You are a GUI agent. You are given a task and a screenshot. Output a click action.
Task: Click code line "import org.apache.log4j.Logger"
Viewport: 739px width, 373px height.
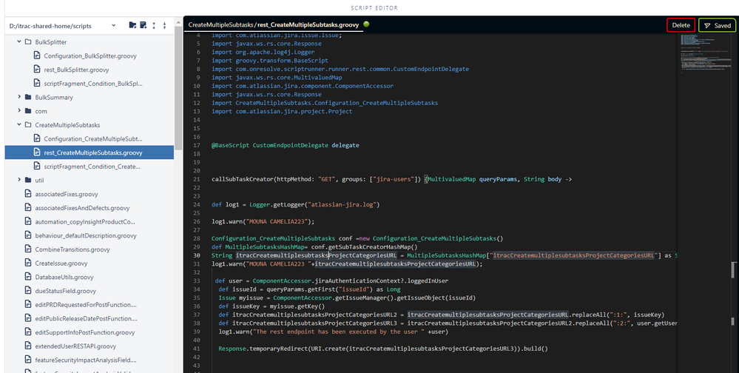click(263, 52)
